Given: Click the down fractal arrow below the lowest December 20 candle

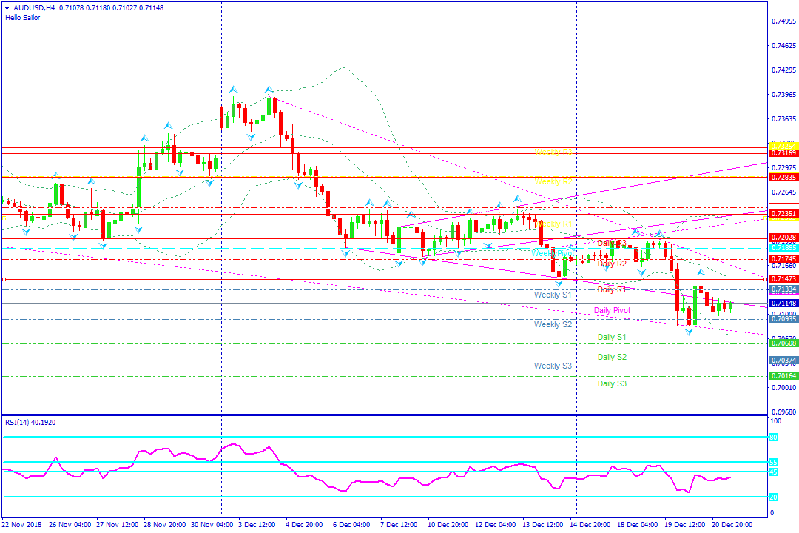Looking at the screenshot, I should (689, 332).
